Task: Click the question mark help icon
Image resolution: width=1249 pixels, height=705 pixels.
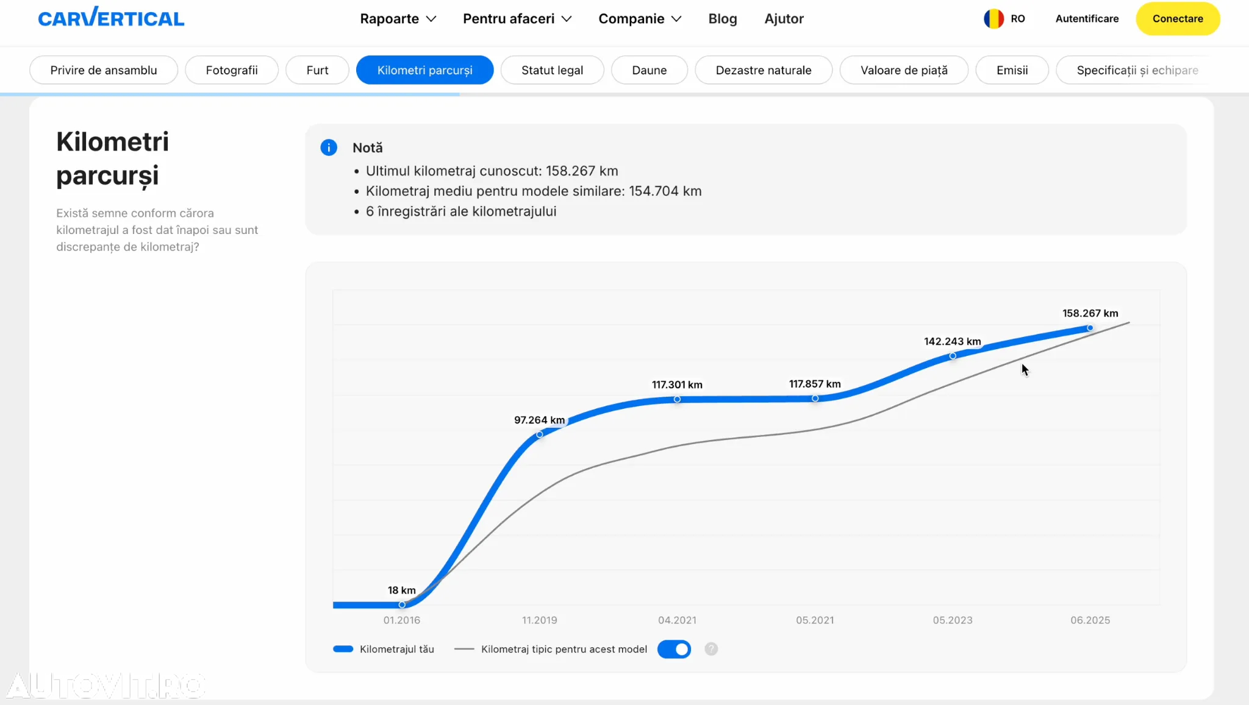Action: [711, 649]
